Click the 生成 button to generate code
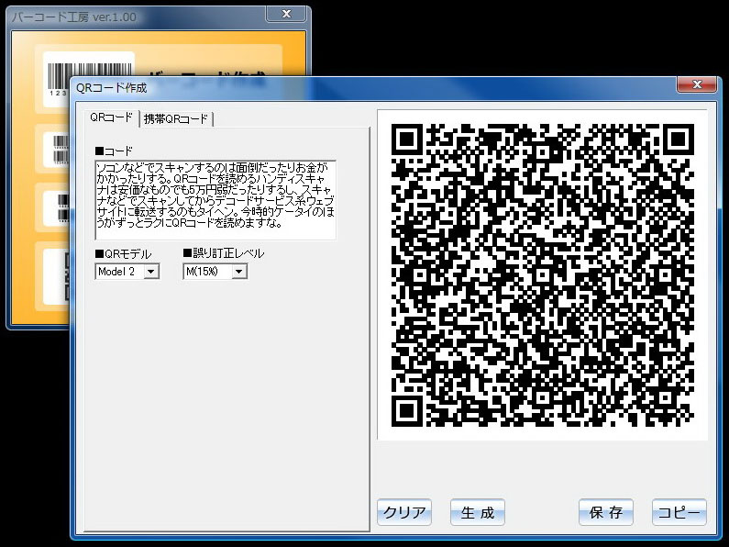This screenshot has width=729, height=547. click(x=478, y=512)
